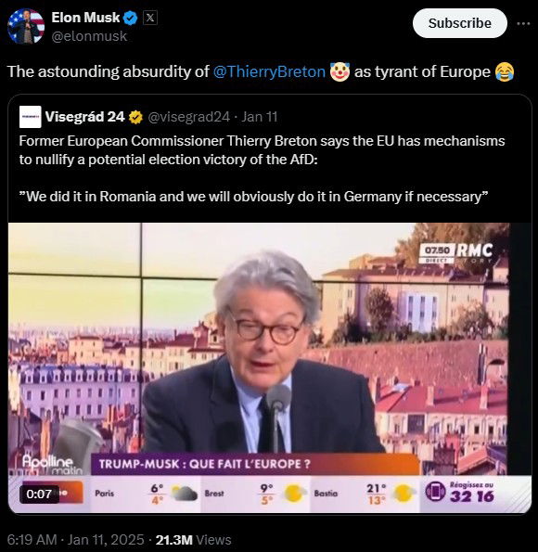Open the @ThierryBreton mention link

[x=269, y=71]
